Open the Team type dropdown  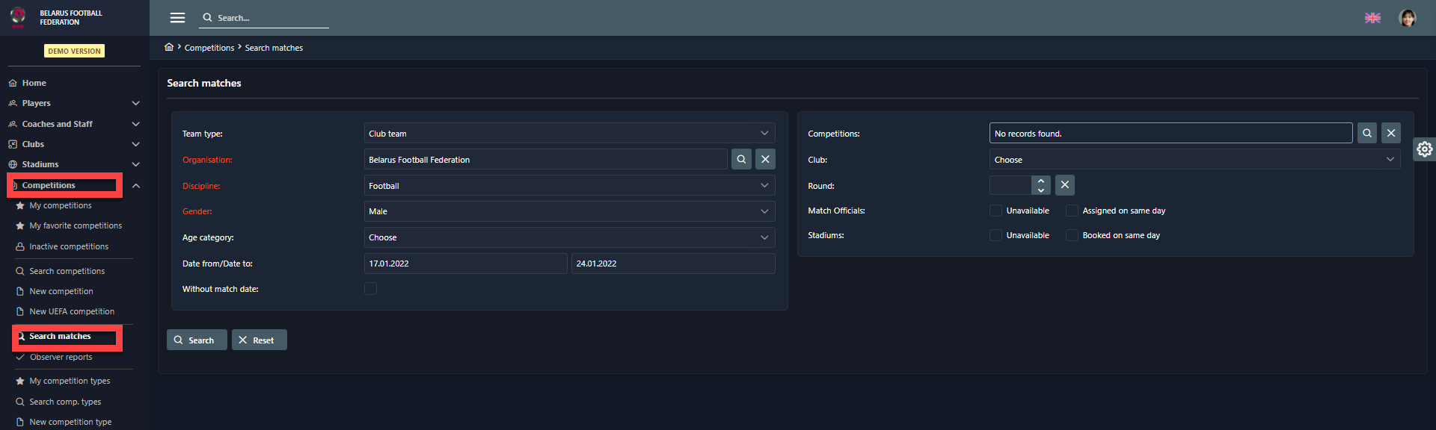coord(568,134)
